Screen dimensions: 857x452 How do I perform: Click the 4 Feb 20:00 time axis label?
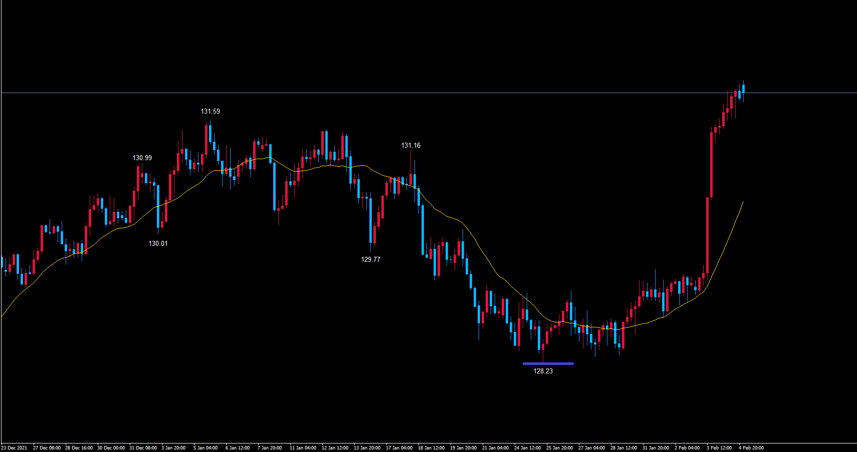point(751,447)
